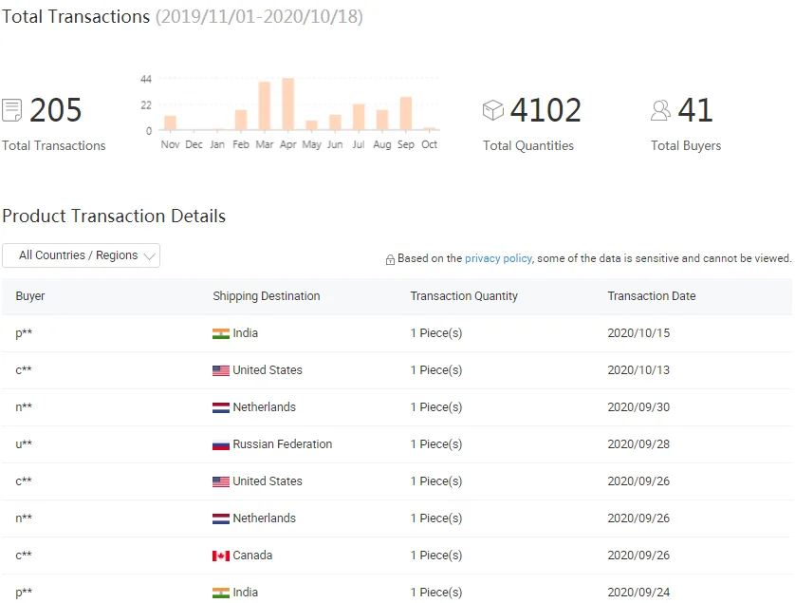Select the November bar in chart

pos(171,122)
